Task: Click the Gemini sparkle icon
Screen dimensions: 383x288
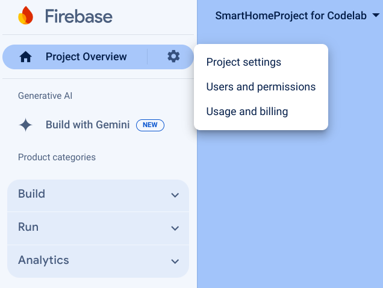Action: pos(26,125)
